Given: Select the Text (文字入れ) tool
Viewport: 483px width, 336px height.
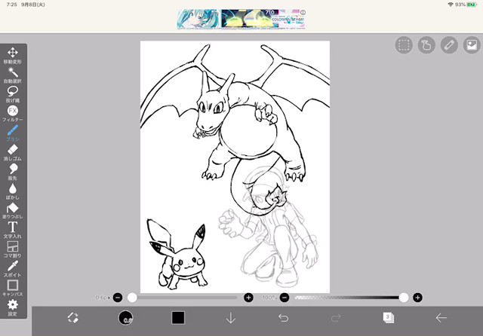Looking at the screenshot, I should pyautogui.click(x=13, y=231).
